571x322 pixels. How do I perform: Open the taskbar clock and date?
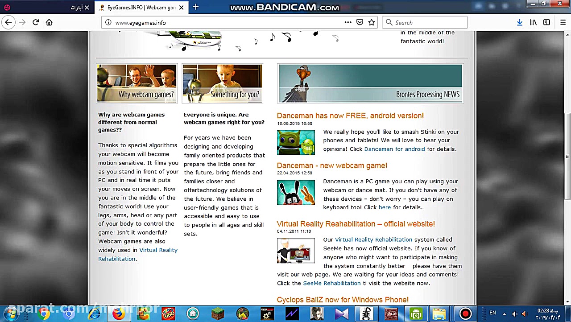coord(547,314)
